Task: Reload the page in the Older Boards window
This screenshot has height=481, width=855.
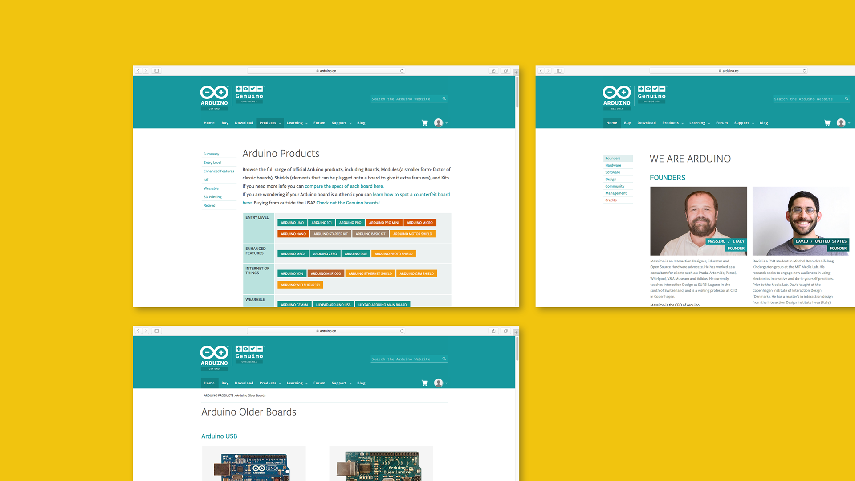Action: click(x=402, y=331)
